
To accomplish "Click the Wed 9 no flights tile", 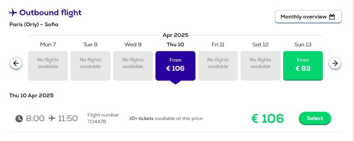I will pos(133,66).
